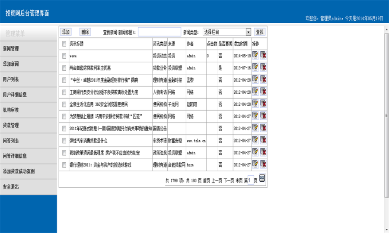Click the 添加 button

point(66,32)
